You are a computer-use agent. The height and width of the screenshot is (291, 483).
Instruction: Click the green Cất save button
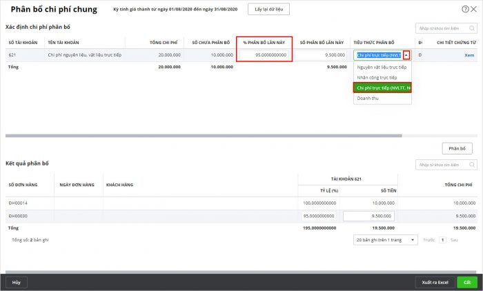pyautogui.click(x=467, y=282)
